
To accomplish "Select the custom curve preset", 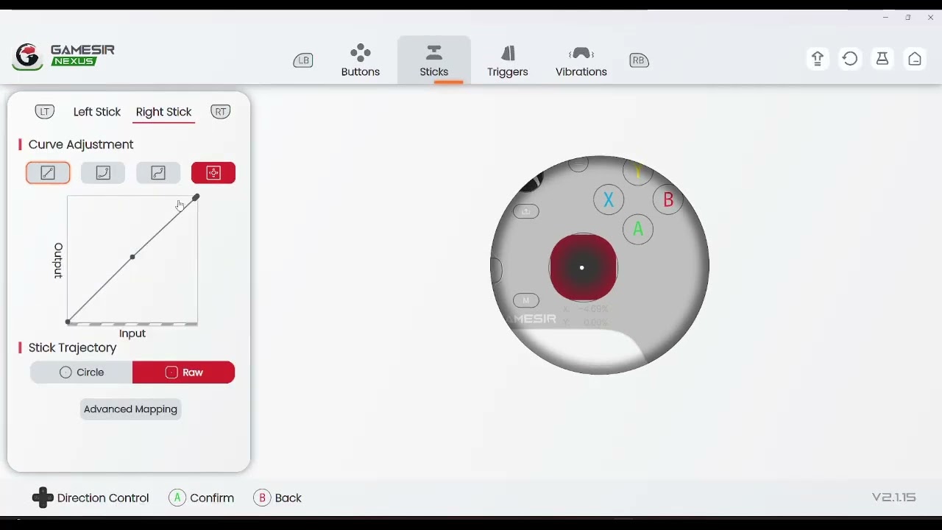I will [x=213, y=173].
